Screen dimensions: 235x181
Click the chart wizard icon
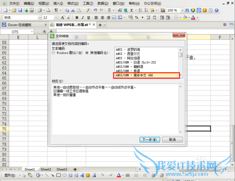(163, 10)
